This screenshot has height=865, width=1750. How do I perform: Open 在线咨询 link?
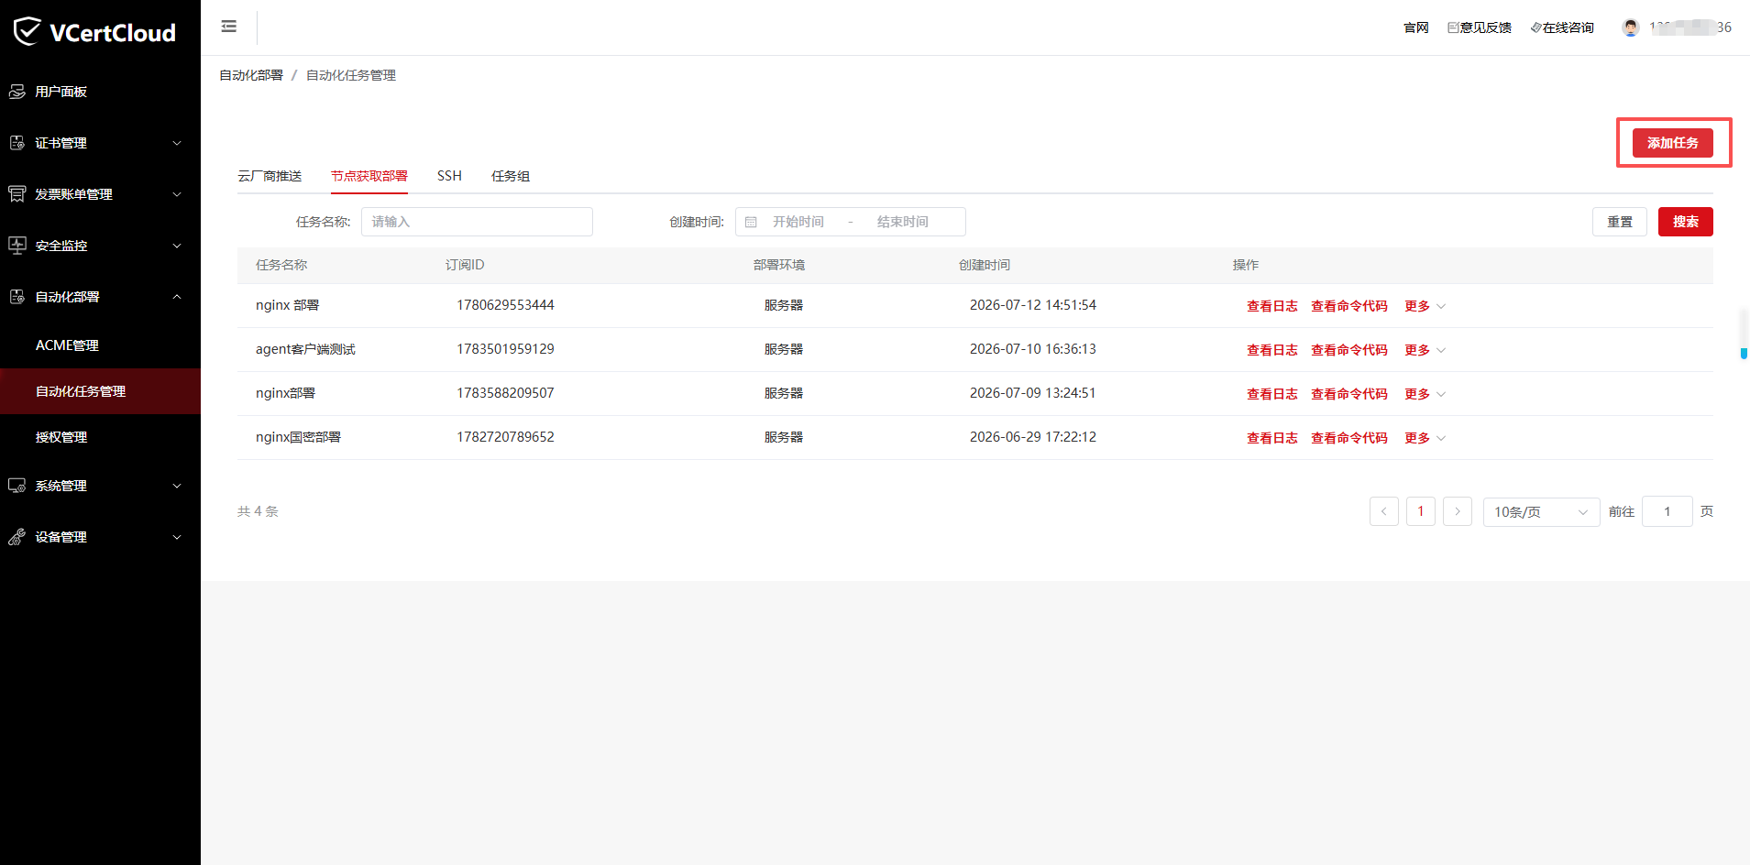[x=1562, y=27]
